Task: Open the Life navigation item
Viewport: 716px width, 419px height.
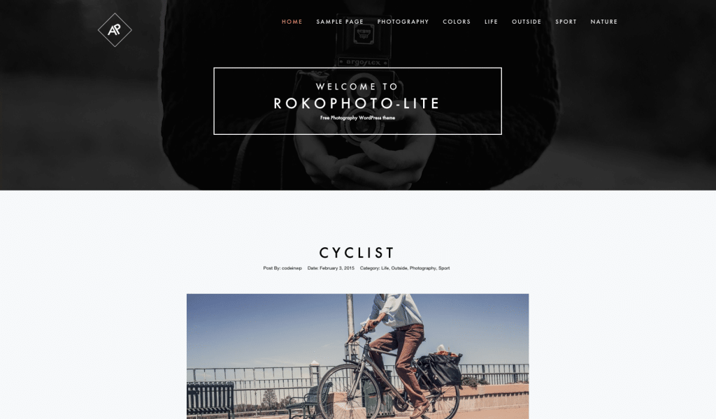Action: click(491, 22)
